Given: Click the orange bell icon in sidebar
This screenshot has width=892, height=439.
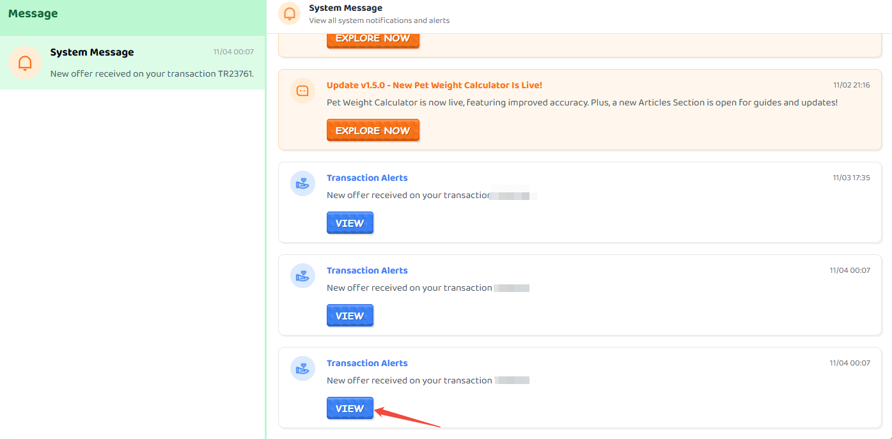Looking at the screenshot, I should coord(25,63).
